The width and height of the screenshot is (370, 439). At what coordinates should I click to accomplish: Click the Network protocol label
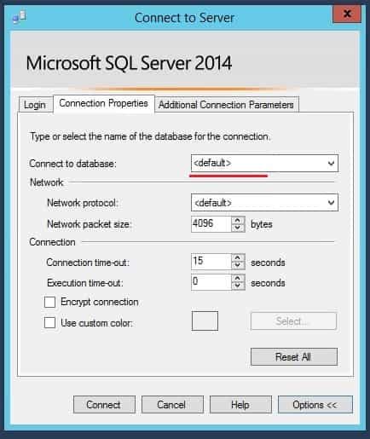(x=83, y=203)
